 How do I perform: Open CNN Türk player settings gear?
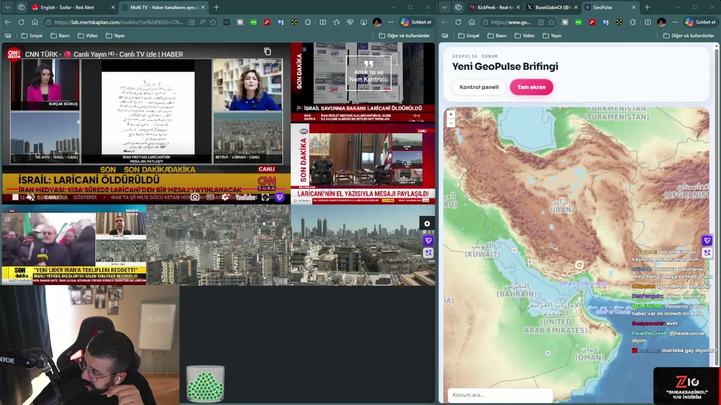point(225,197)
